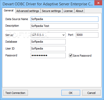Image resolution: width=104 pixels, height=100 pixels.
Task: Close the dialog with the X button
Action: click(x=98, y=3)
